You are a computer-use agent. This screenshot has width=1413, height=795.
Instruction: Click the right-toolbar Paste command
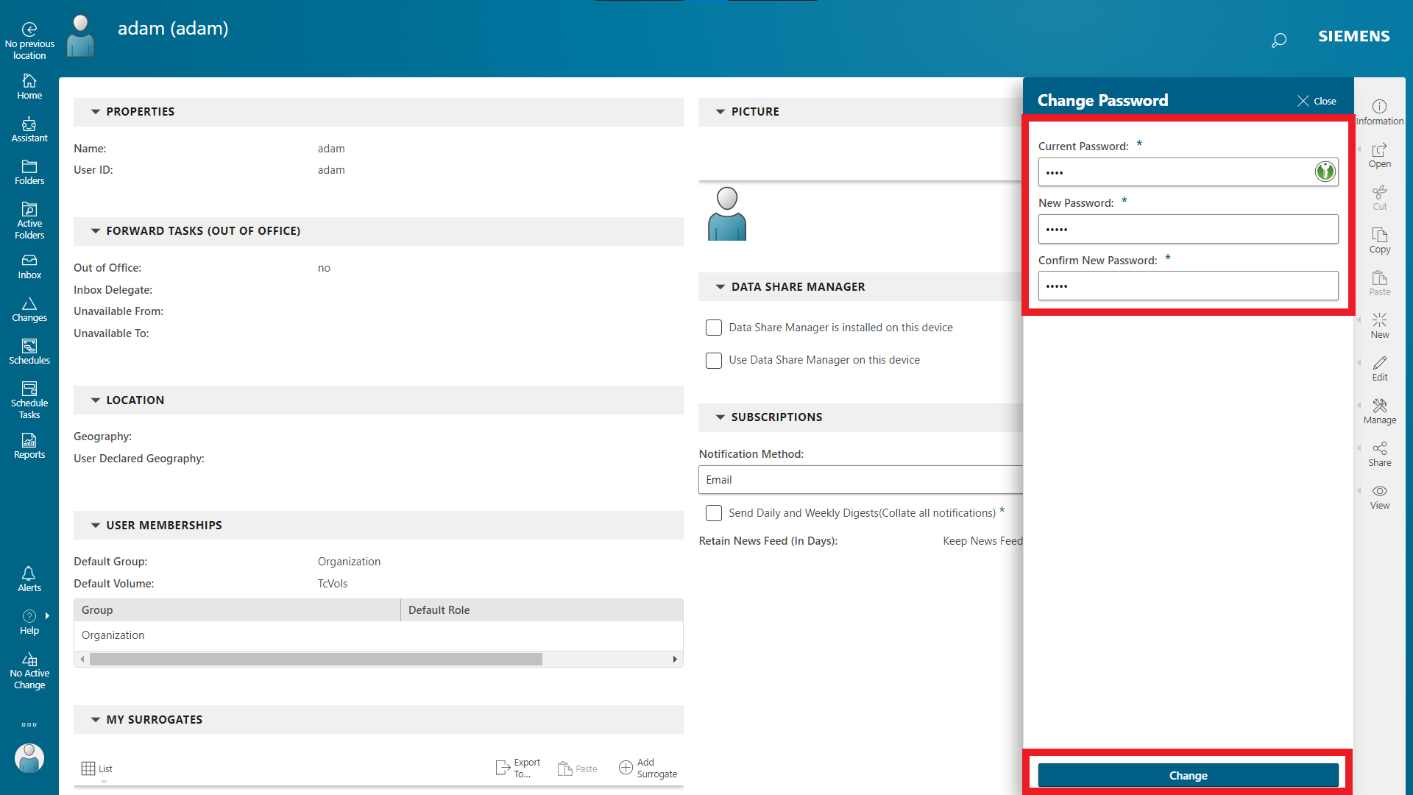[x=1380, y=283]
